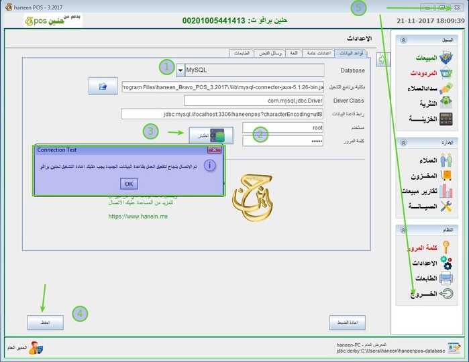Click the Logout (الخروج) icon
The width and height of the screenshot is (469, 362).
pyautogui.click(x=446, y=294)
